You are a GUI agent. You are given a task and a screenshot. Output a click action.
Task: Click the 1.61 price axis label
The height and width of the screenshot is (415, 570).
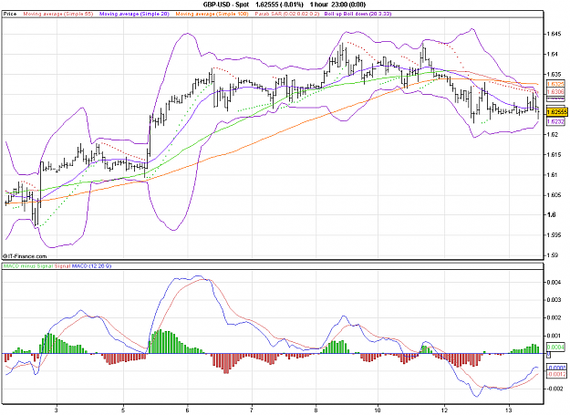553,175
